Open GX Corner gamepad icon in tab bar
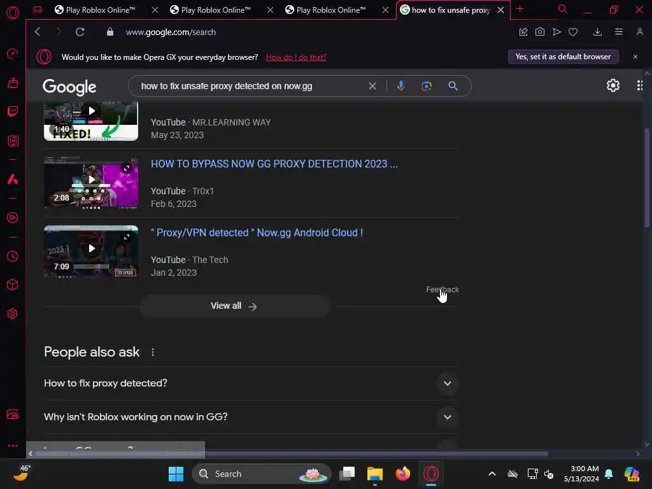Screen dimensions: 652x489 [x=38, y=10]
